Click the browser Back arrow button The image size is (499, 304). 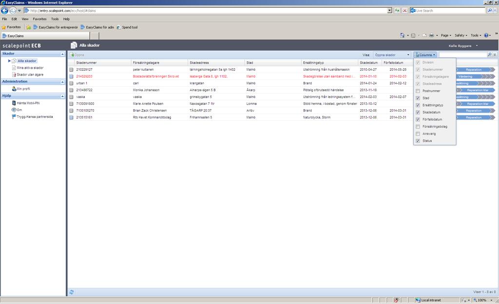tap(4, 11)
